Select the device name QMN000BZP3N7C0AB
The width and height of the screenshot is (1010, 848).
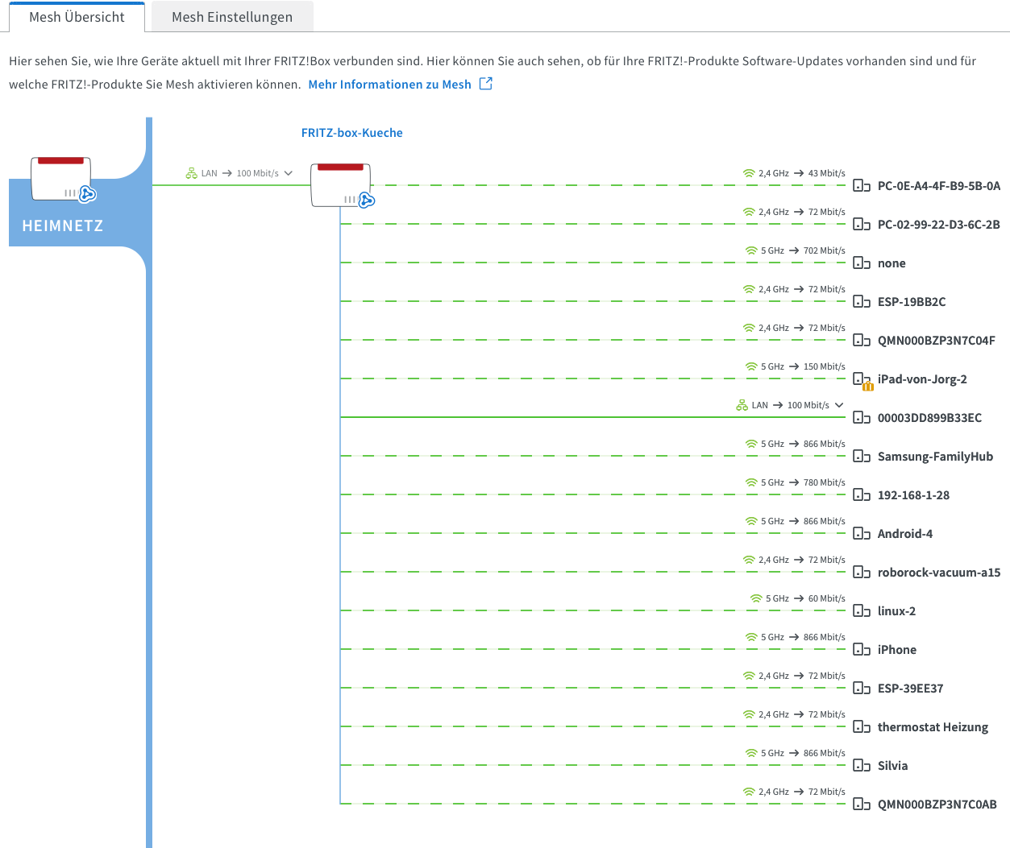(937, 805)
